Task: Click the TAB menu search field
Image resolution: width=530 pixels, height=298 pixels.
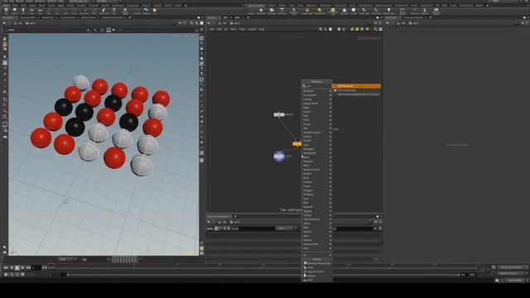Action: [x=319, y=86]
